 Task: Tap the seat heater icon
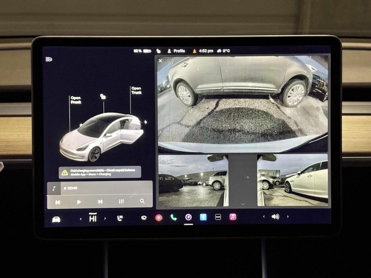tap(120, 218)
